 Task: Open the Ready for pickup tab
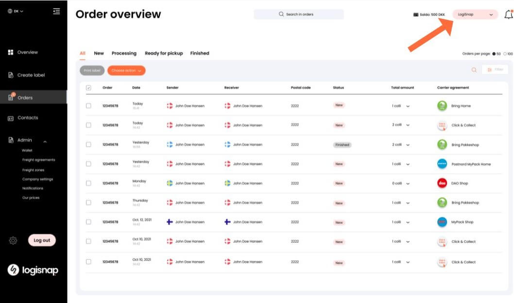click(x=164, y=53)
